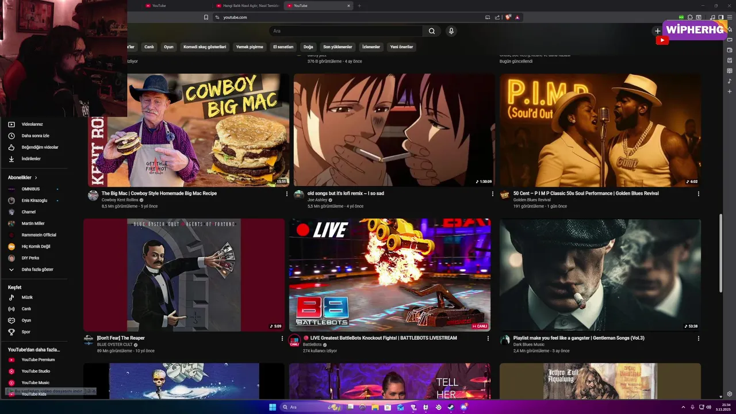The height and width of the screenshot is (414, 736).
Task: Open 'Daha sonra izle' clock icon
Action: [x=11, y=136]
